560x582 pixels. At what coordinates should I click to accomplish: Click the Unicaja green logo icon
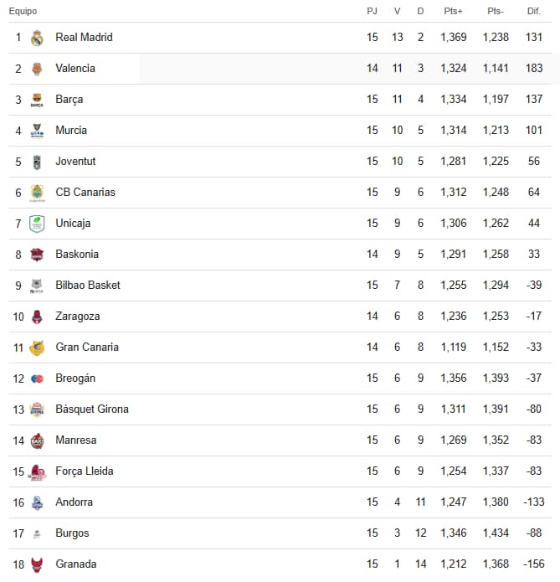(x=37, y=224)
